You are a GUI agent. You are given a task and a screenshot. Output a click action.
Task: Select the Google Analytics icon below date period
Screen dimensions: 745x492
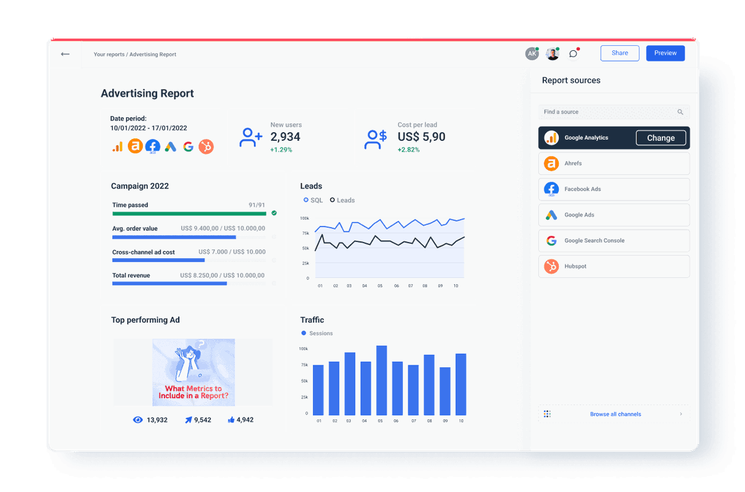tap(117, 146)
